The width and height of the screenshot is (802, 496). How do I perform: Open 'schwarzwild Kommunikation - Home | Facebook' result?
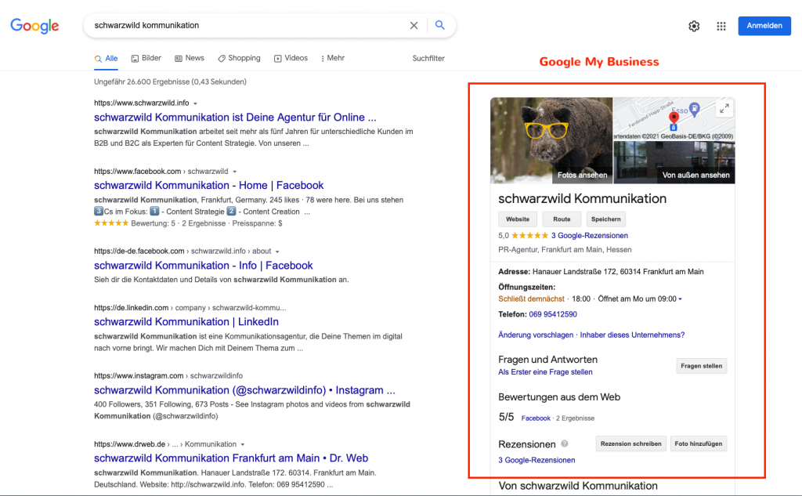click(208, 185)
